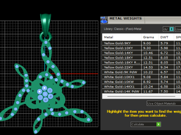Click the pendant bail in the viewport
The image size is (181, 135).
point(46,25)
